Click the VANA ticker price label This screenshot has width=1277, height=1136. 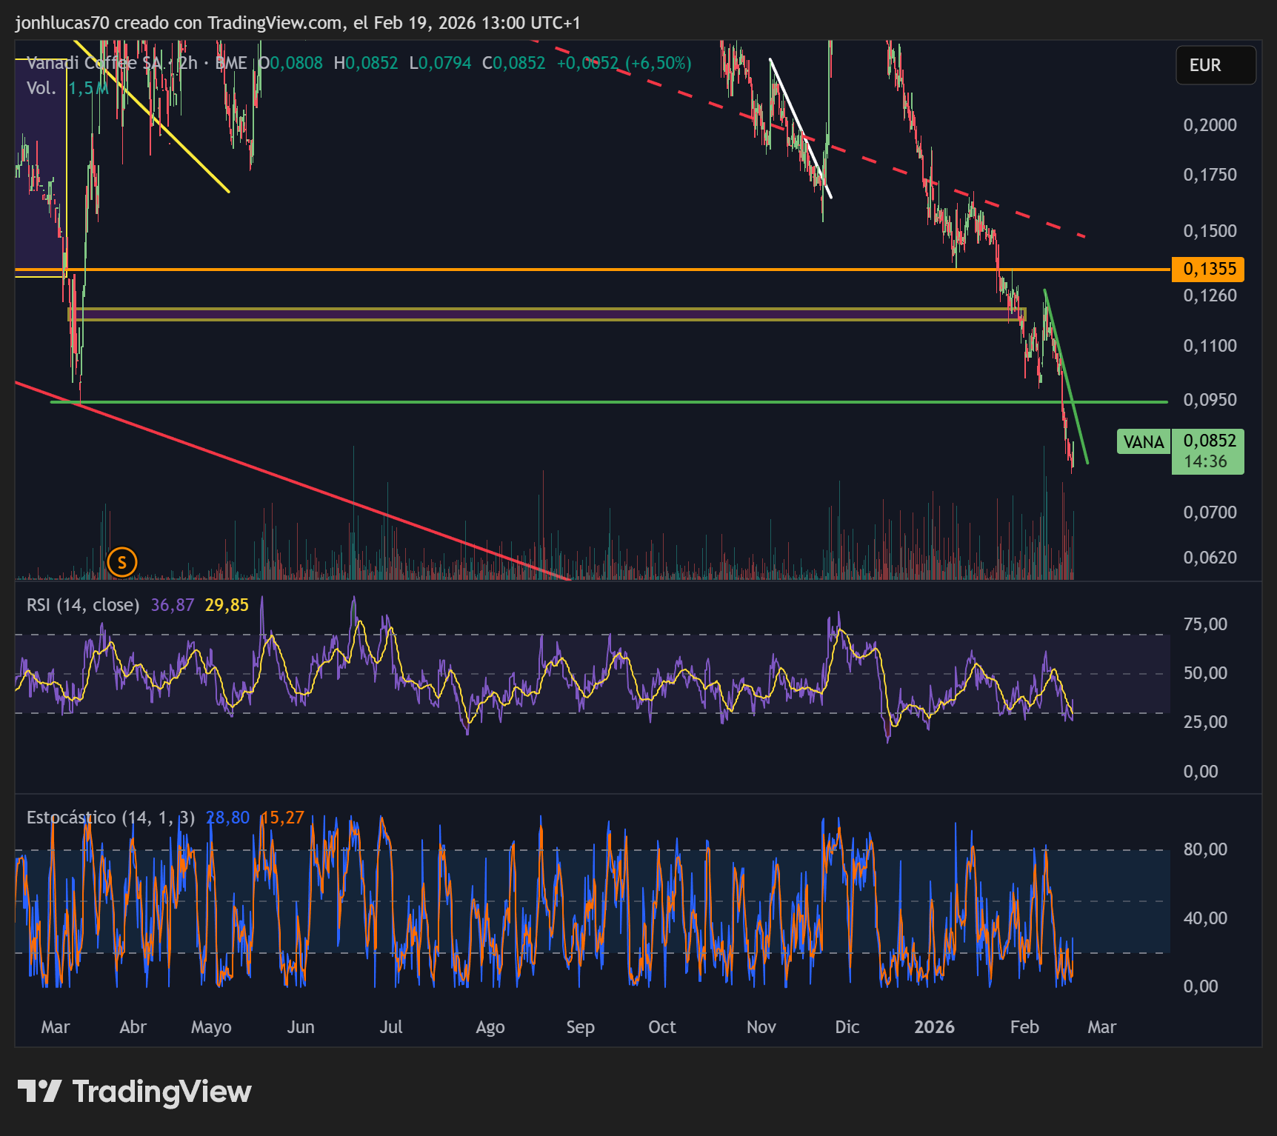(x=1143, y=442)
